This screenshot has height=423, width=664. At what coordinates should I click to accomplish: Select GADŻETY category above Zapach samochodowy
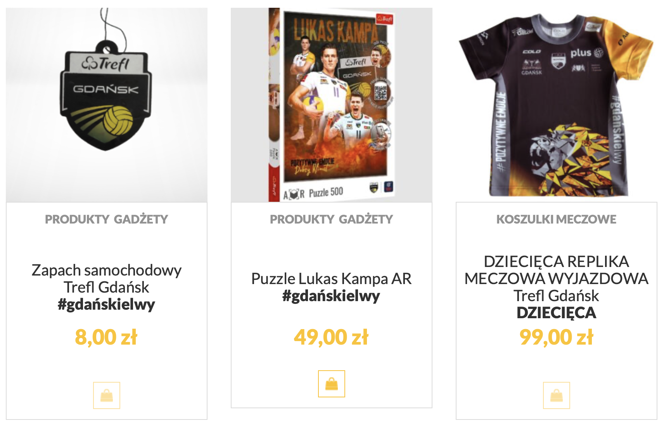click(x=141, y=219)
